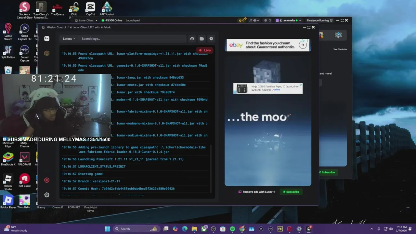Expand the music player dropdown in launcher
Image resolution: width=416 pixels, height=234 pixels.
(254, 20)
